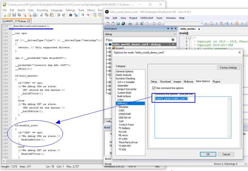
Task: Click Save icon in Notepad++ toolbar
Action: point(14,15)
